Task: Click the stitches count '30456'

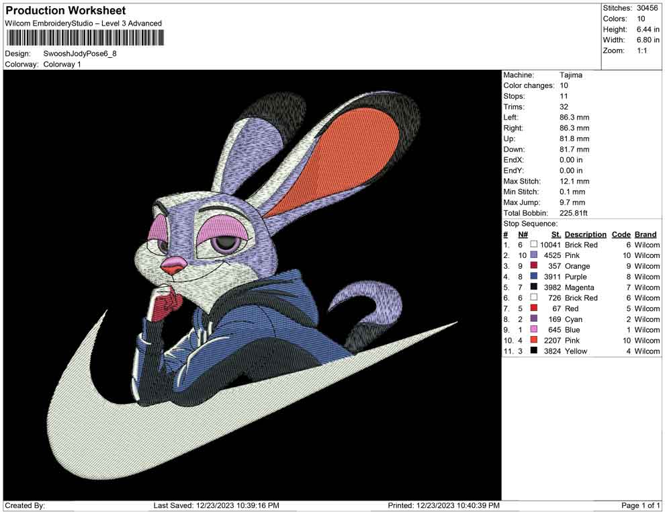Action: 647,8
